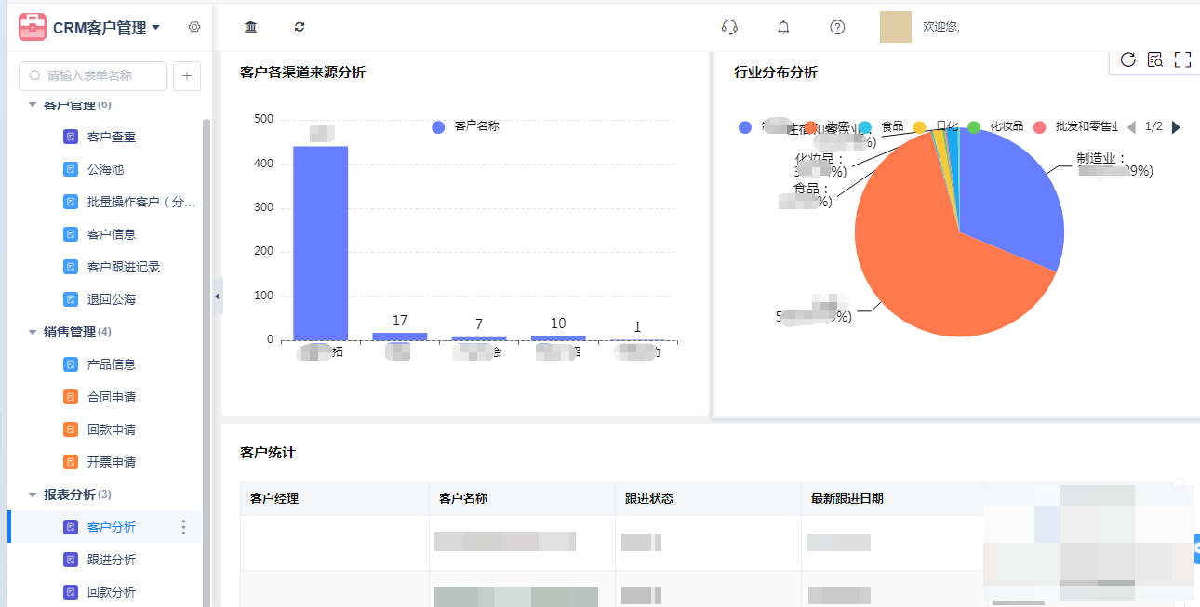Collapse the 报表分析 group
The image size is (1200, 607).
[33, 495]
